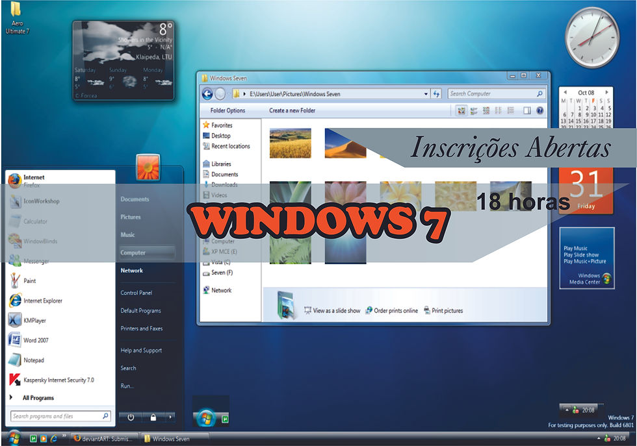
Task: Open the Aero Ultimate 7 desktop folder
Action: coord(17,18)
